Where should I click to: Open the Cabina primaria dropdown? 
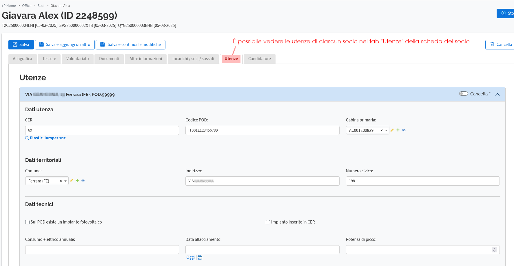386,130
